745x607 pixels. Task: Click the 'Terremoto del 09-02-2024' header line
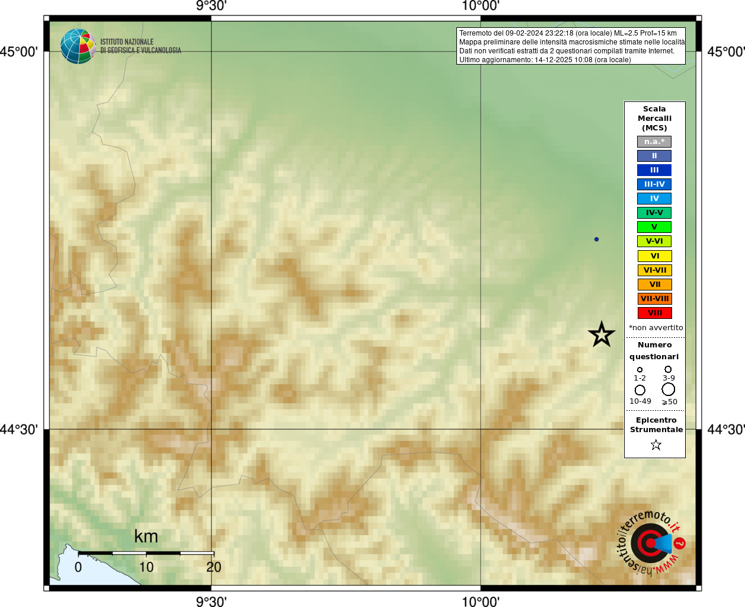tap(568, 33)
